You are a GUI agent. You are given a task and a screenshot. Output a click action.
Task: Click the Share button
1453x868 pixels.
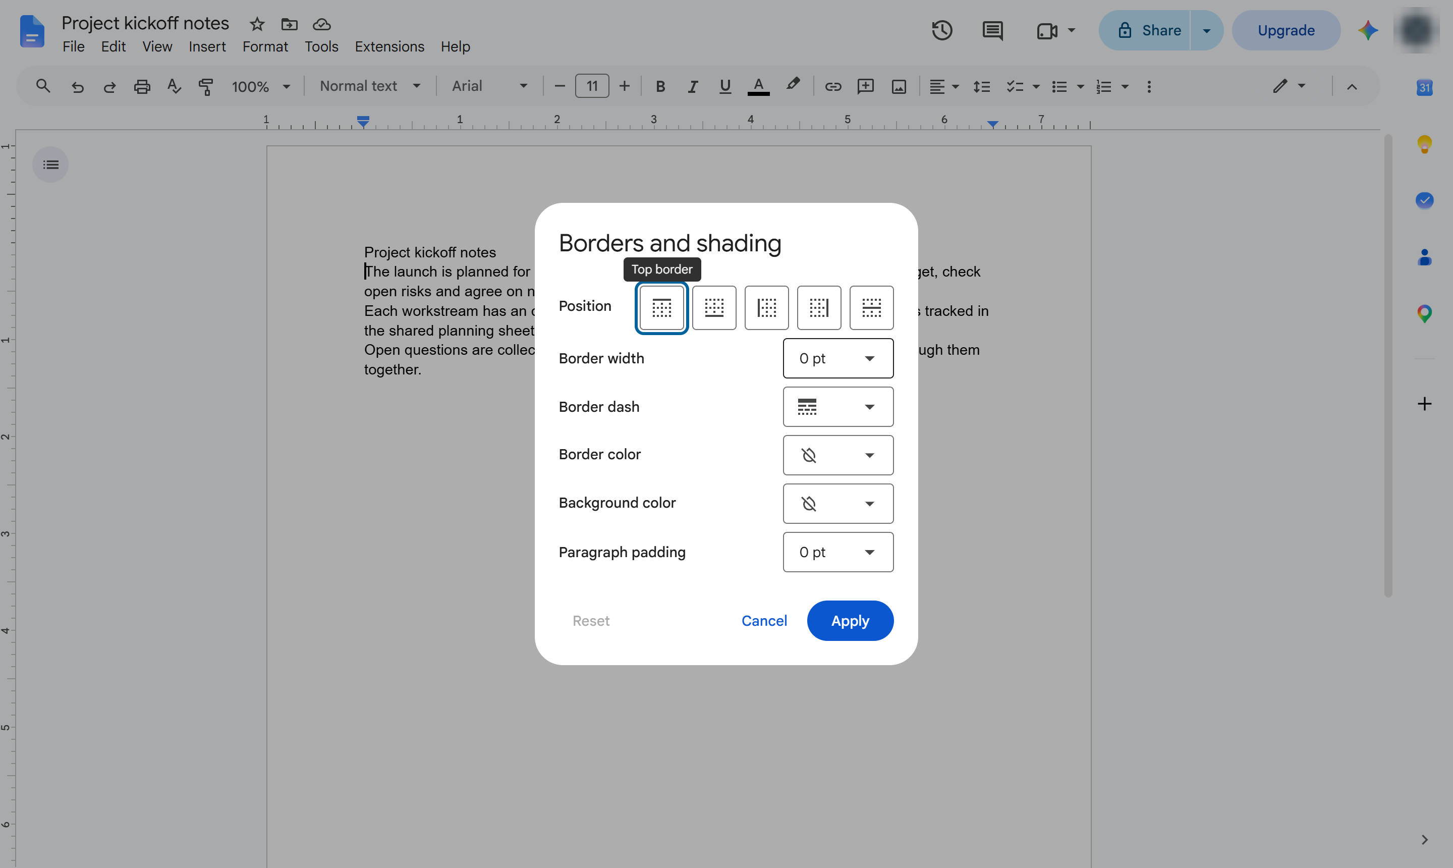(x=1145, y=30)
